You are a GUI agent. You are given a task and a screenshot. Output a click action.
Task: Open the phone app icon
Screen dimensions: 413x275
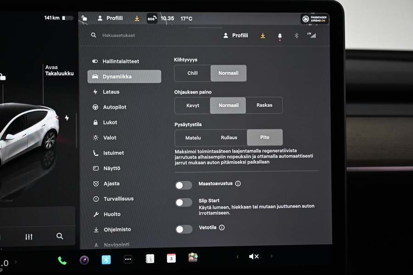[62, 260]
